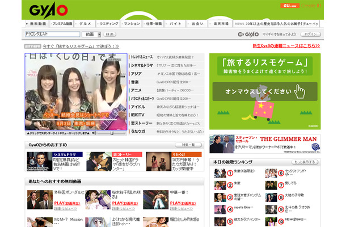
Task: Focus the search field containing ドラゴンクエスト
Action: (x=52, y=34)
